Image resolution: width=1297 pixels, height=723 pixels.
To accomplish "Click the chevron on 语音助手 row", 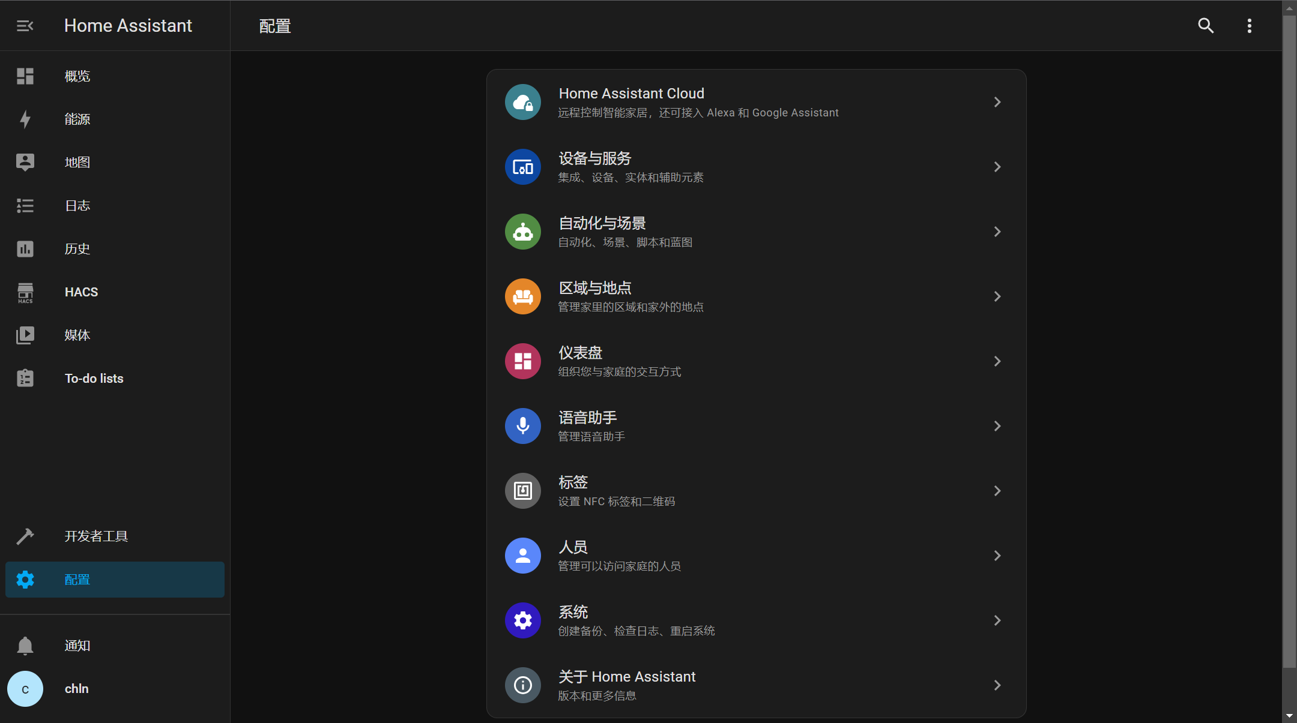I will (997, 426).
